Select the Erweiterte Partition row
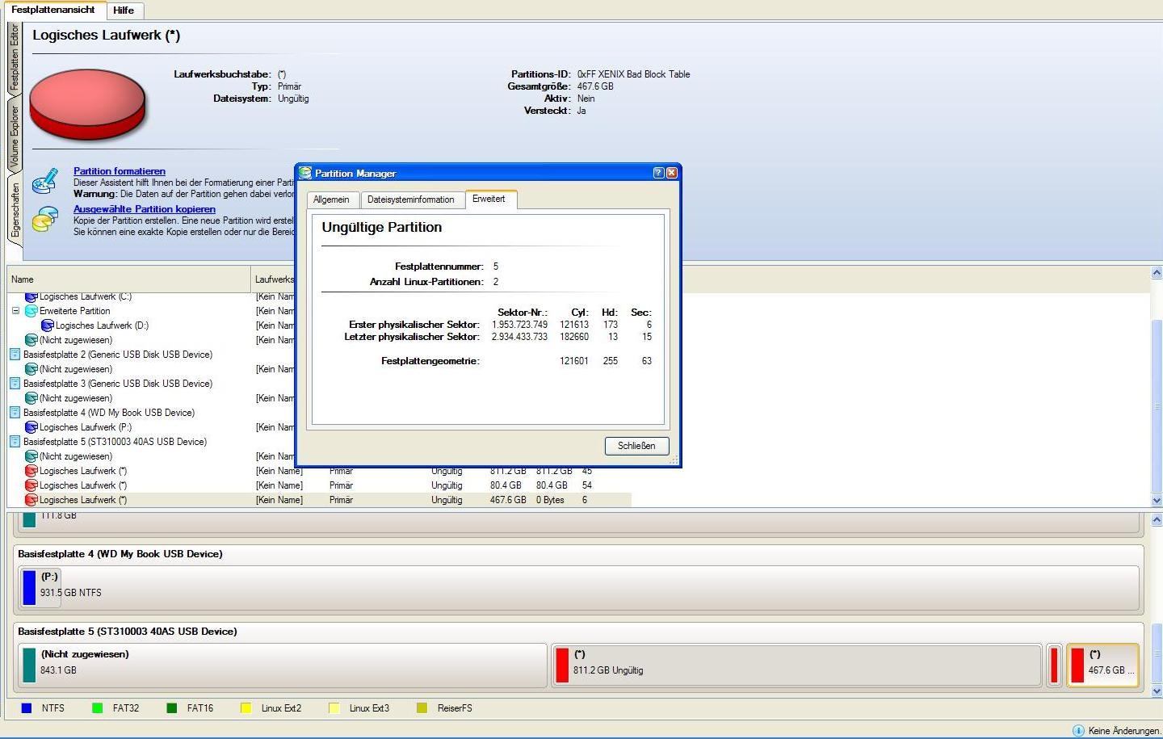This screenshot has height=739, width=1163. [74, 311]
